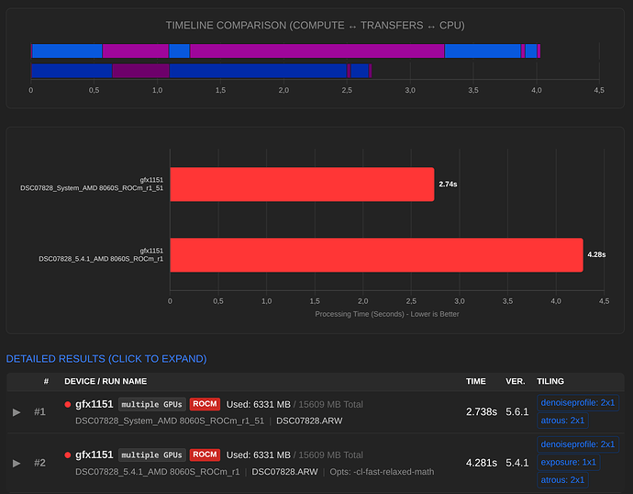Click the Used: 6331 MB text in row #1
This screenshot has height=494, width=633.
click(x=259, y=404)
